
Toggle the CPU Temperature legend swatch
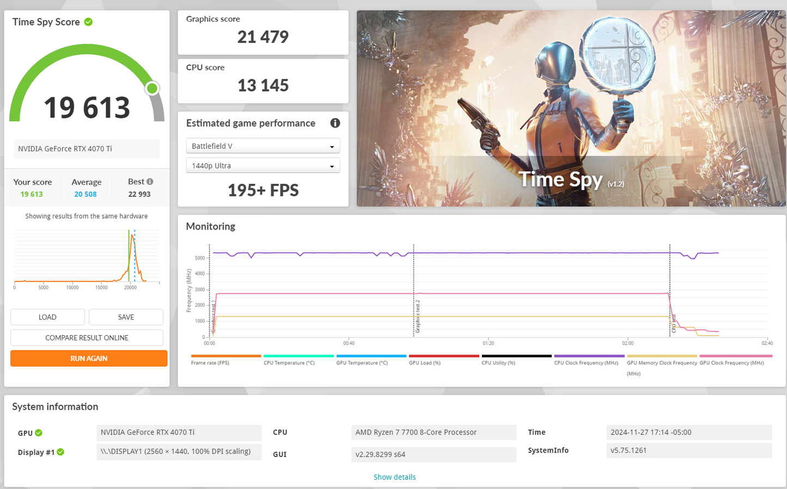(x=298, y=356)
